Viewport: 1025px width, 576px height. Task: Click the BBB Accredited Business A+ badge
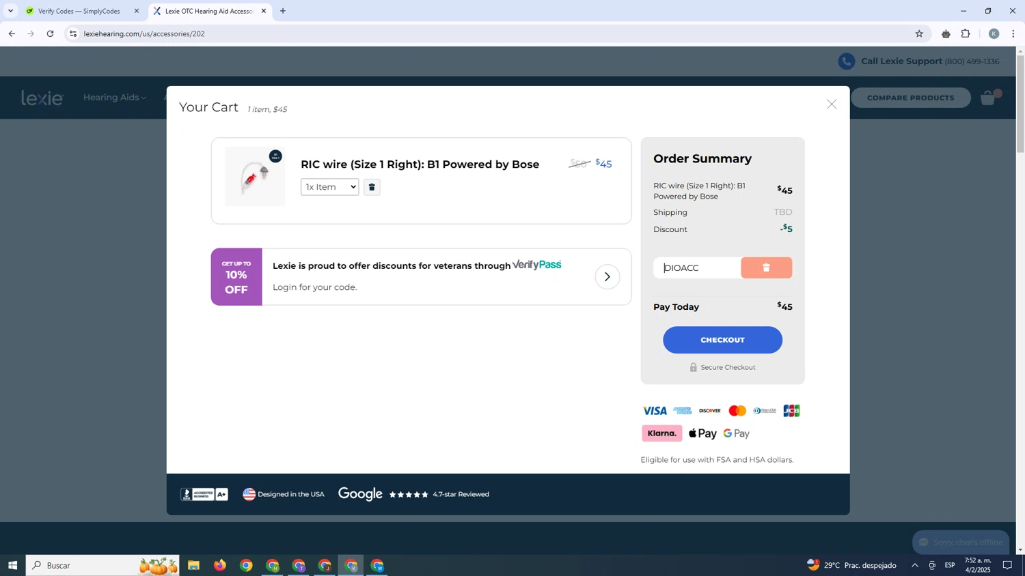tap(204, 494)
